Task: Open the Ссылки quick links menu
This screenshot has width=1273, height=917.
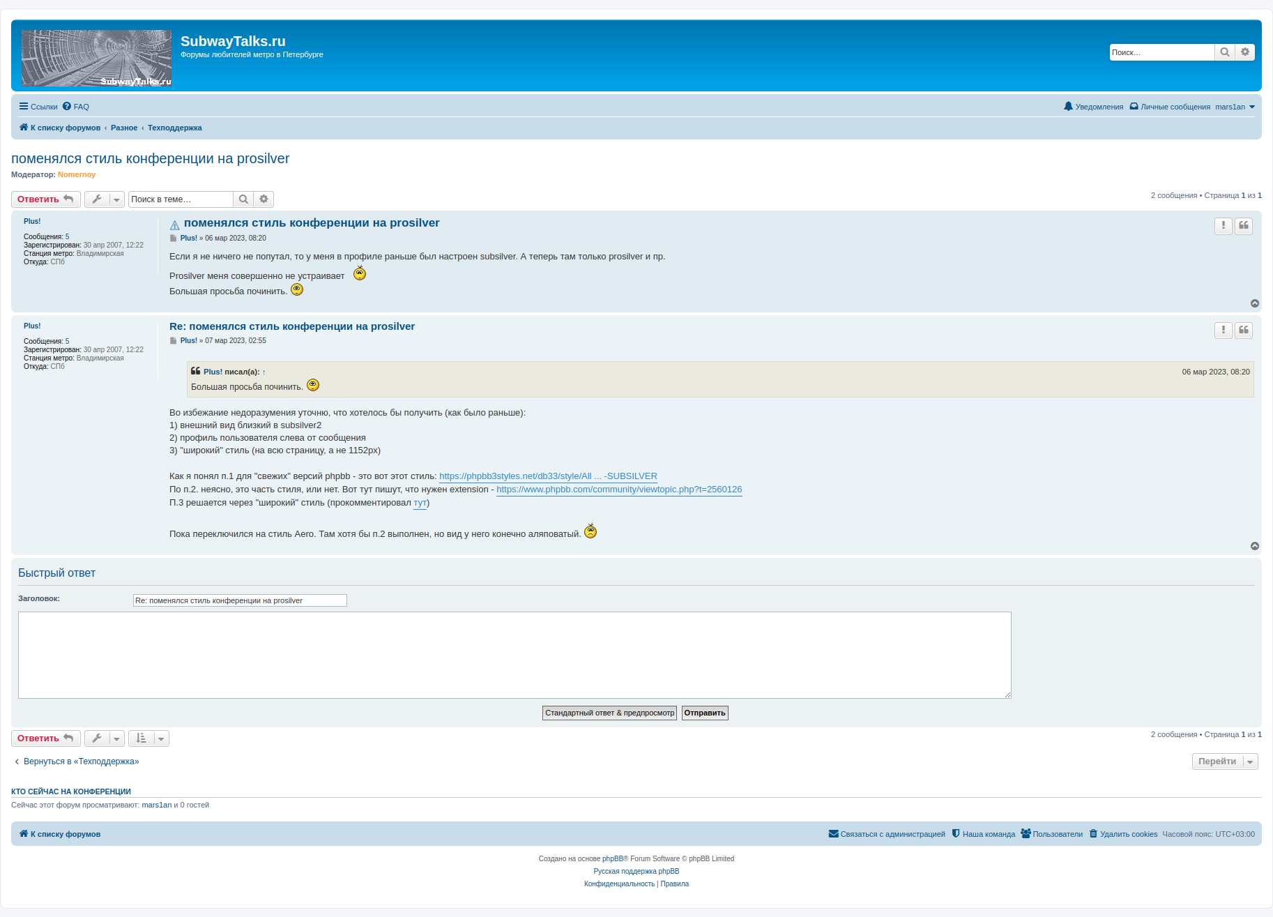Action: click(38, 107)
